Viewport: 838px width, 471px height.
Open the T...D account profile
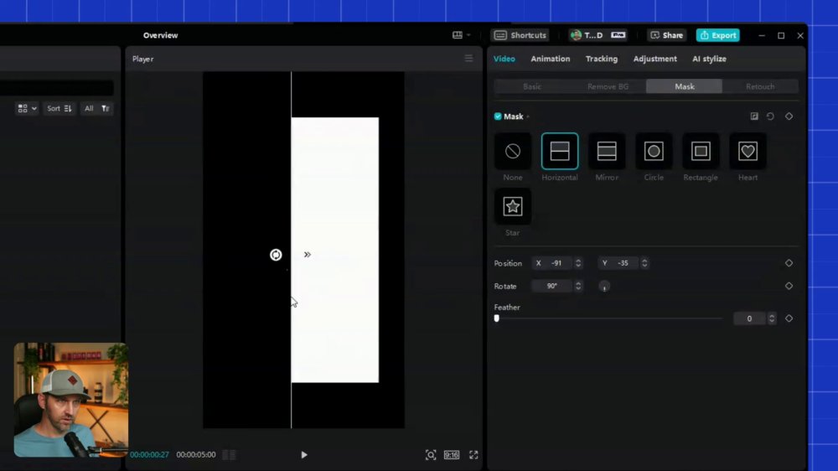point(597,35)
